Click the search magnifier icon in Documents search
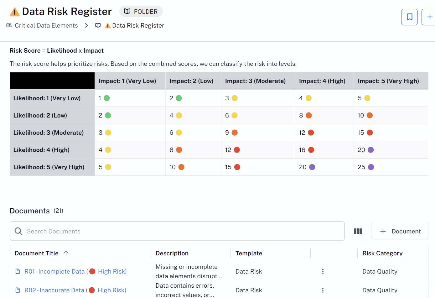 tap(18, 231)
